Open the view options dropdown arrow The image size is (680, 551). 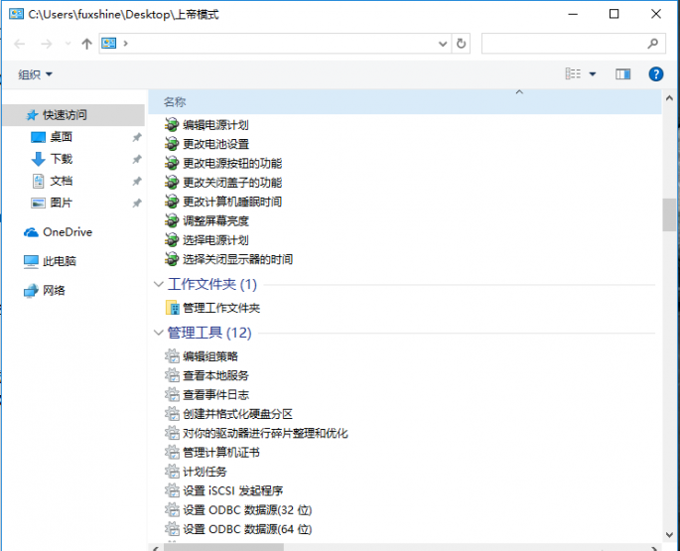click(x=593, y=74)
